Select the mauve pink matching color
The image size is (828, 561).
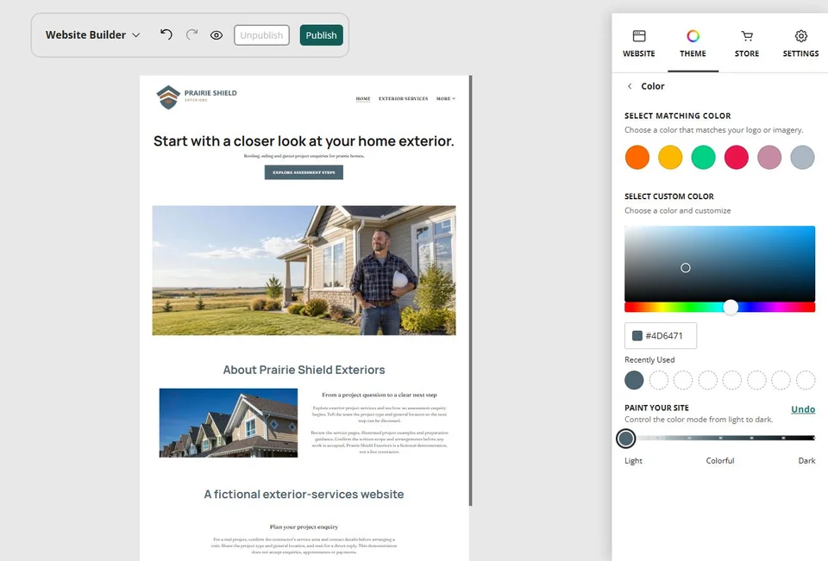pyautogui.click(x=769, y=158)
